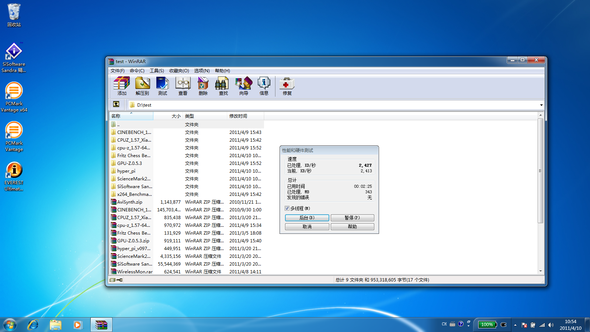
Task: Go up one folder level icon
Action: click(116, 104)
